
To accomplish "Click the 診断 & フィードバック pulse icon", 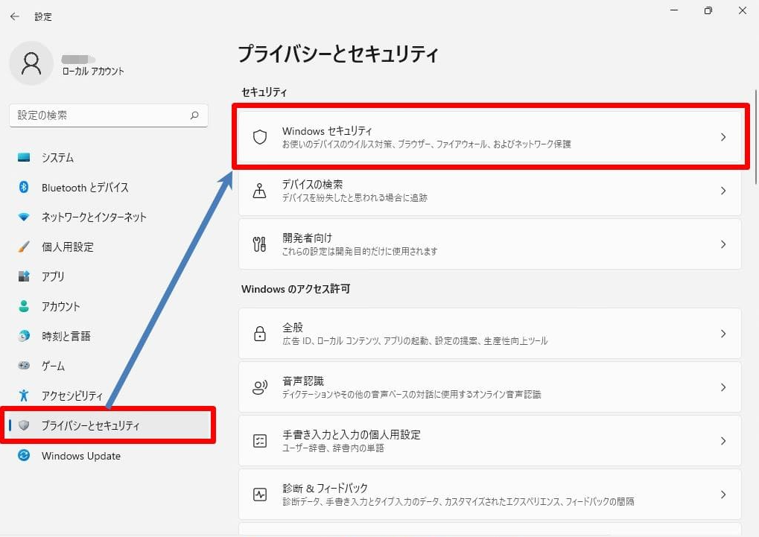I will (260, 495).
